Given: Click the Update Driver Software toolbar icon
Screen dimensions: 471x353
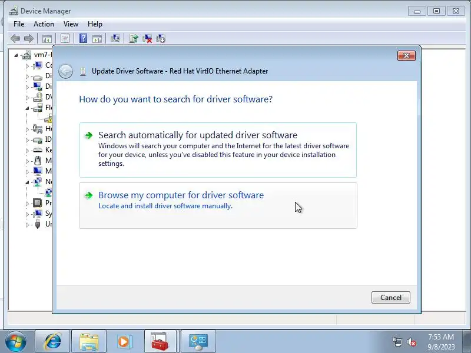Looking at the screenshot, I should point(134,38).
